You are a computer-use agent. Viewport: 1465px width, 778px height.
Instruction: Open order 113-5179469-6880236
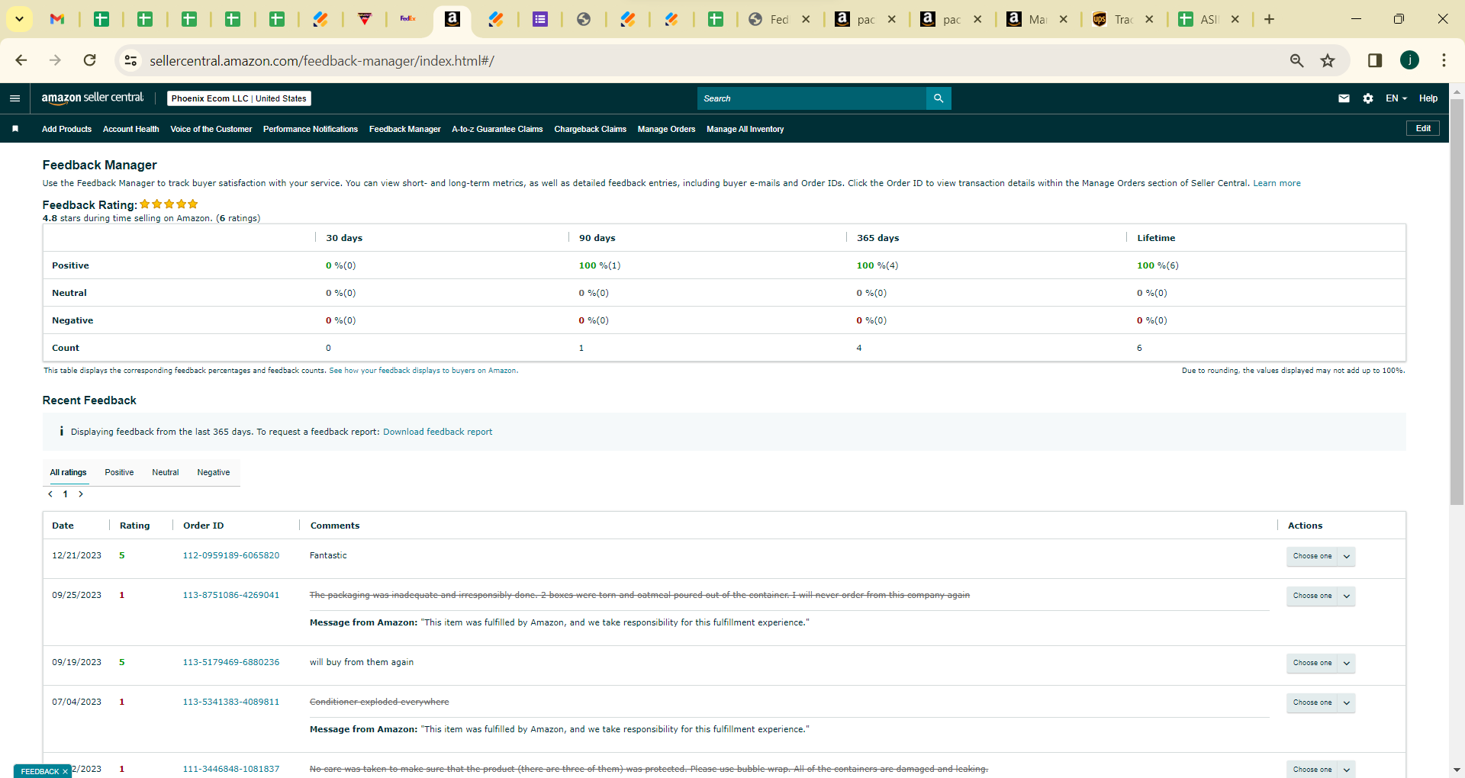coord(231,662)
